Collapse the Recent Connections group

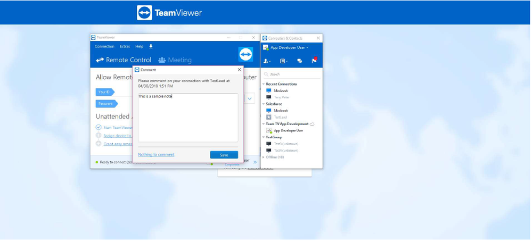264,84
